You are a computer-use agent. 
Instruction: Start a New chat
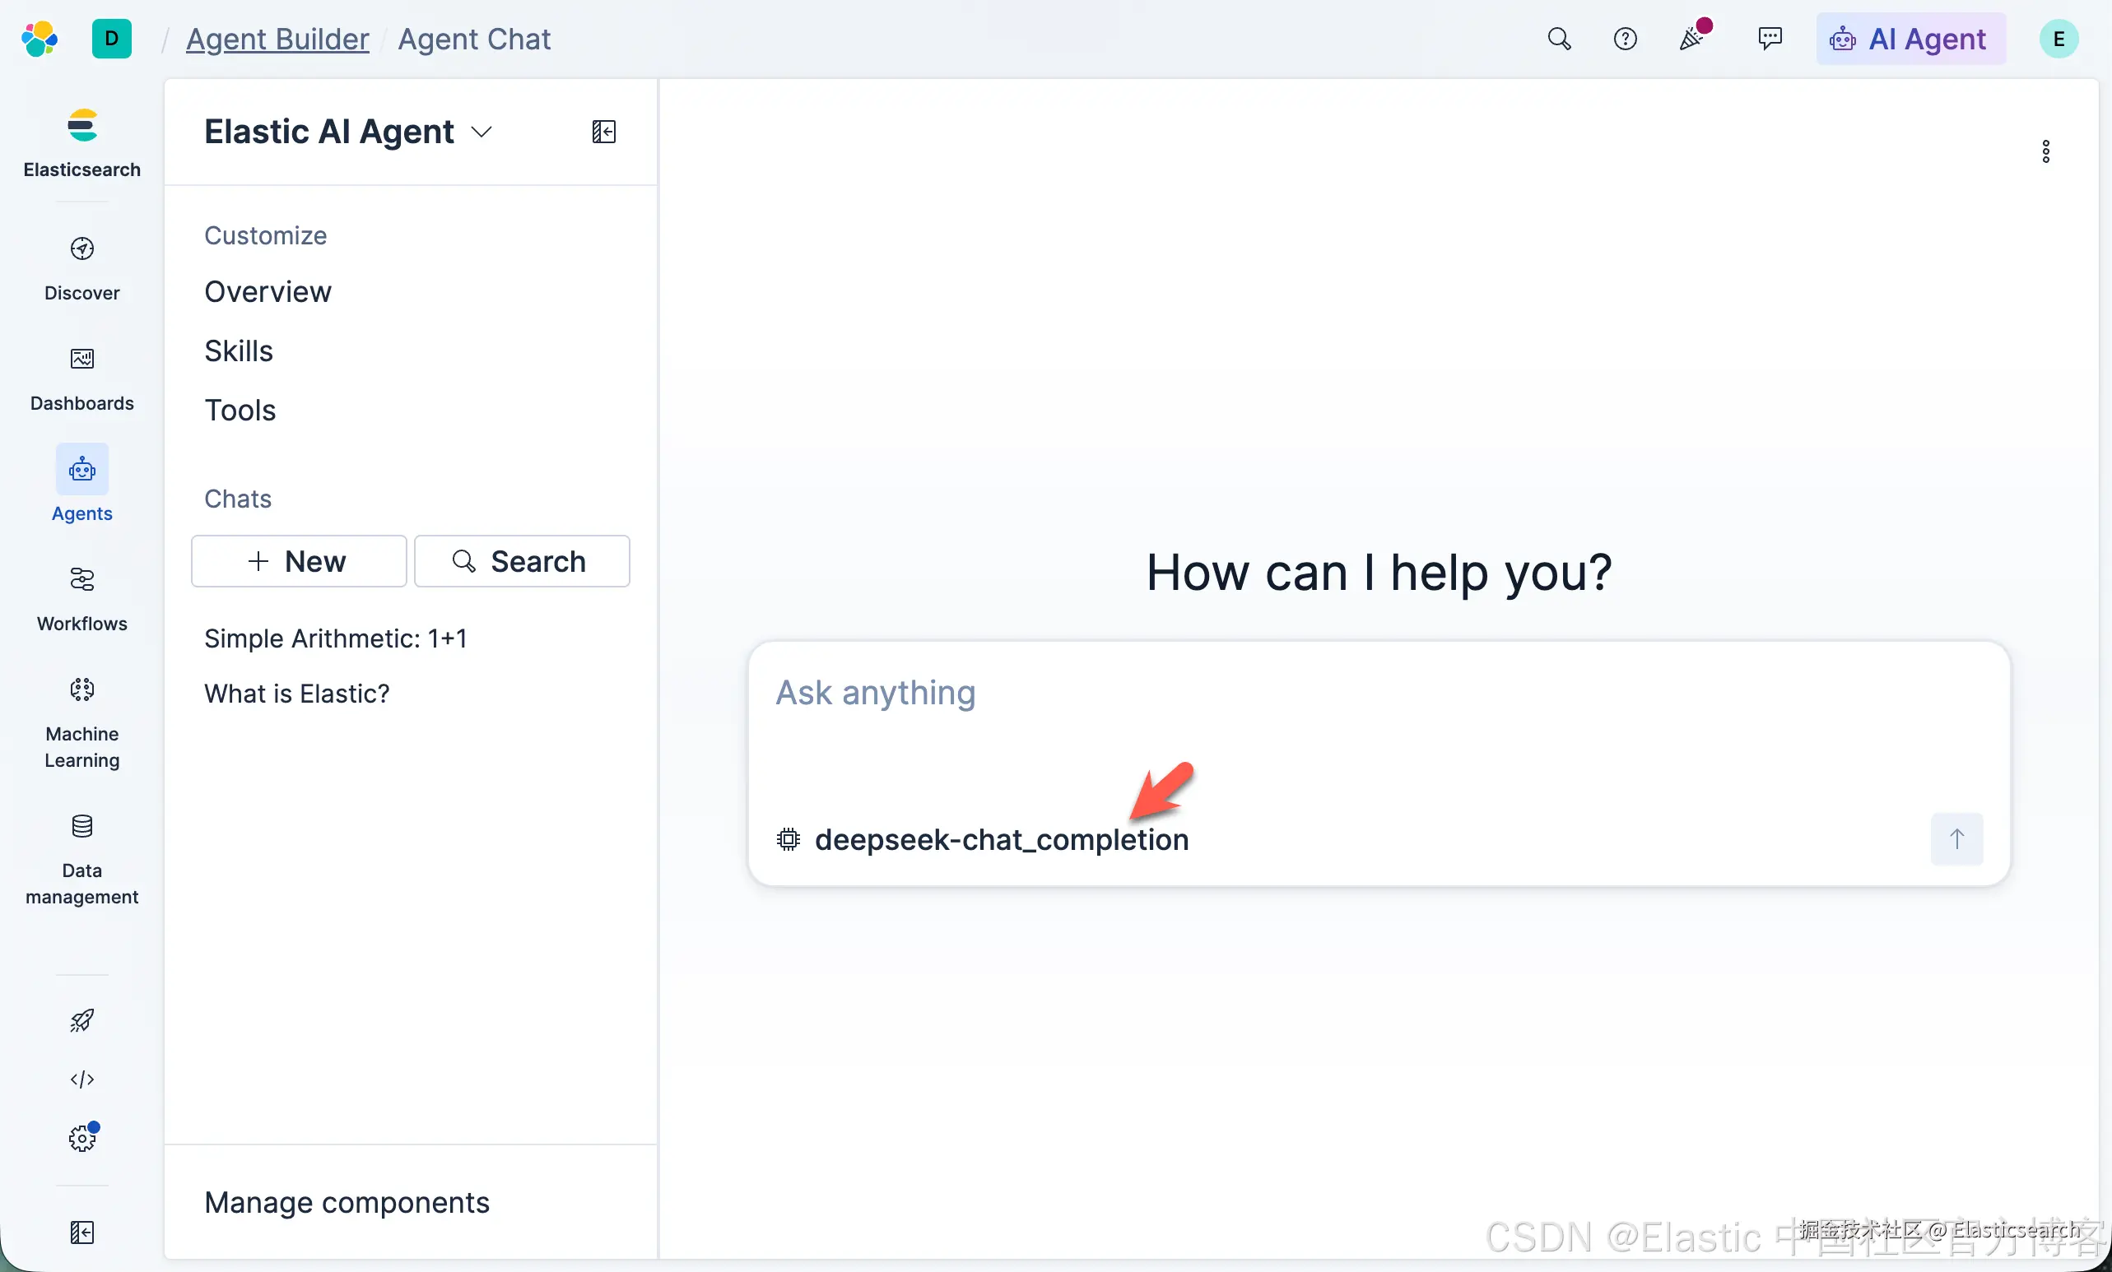click(298, 561)
